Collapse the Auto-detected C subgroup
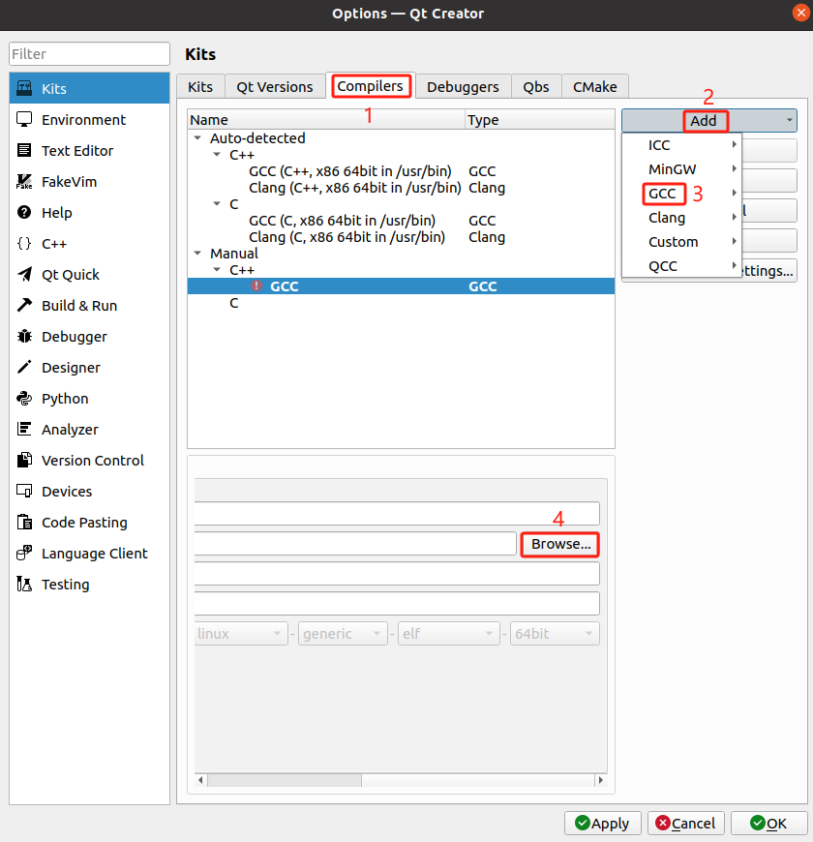The width and height of the screenshot is (813, 842). pos(217,204)
